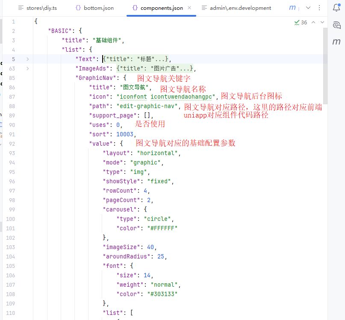This screenshot has height=320, width=345.
Task: Click the editor vertical scrollbar thumb
Action: (x=325, y=64)
